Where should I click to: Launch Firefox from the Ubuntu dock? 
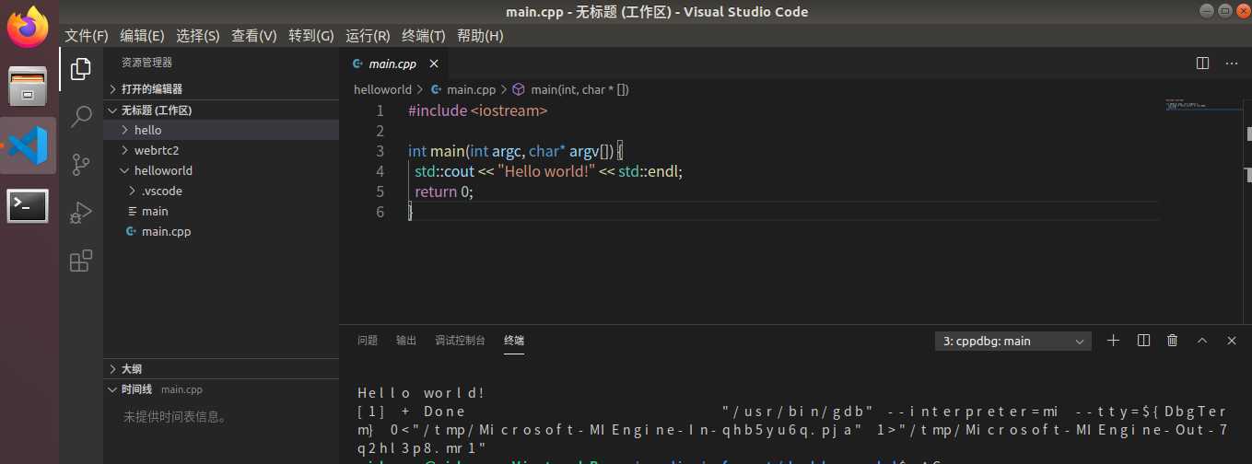[x=29, y=28]
